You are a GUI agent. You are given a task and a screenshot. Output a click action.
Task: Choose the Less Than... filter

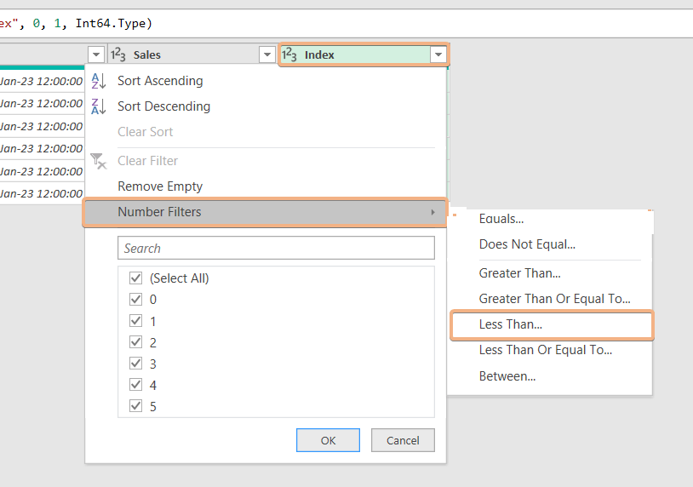tap(552, 325)
